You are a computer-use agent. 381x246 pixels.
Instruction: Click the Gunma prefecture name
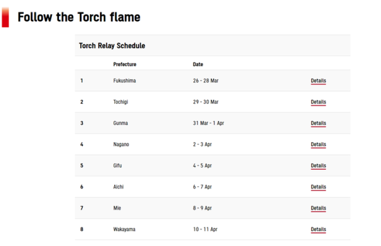click(120, 123)
